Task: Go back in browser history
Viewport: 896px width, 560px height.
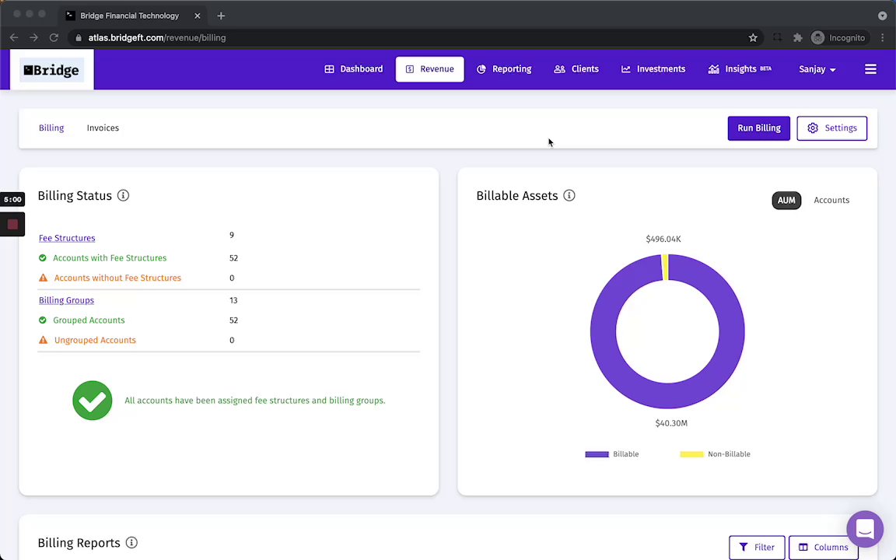Action: tap(14, 37)
